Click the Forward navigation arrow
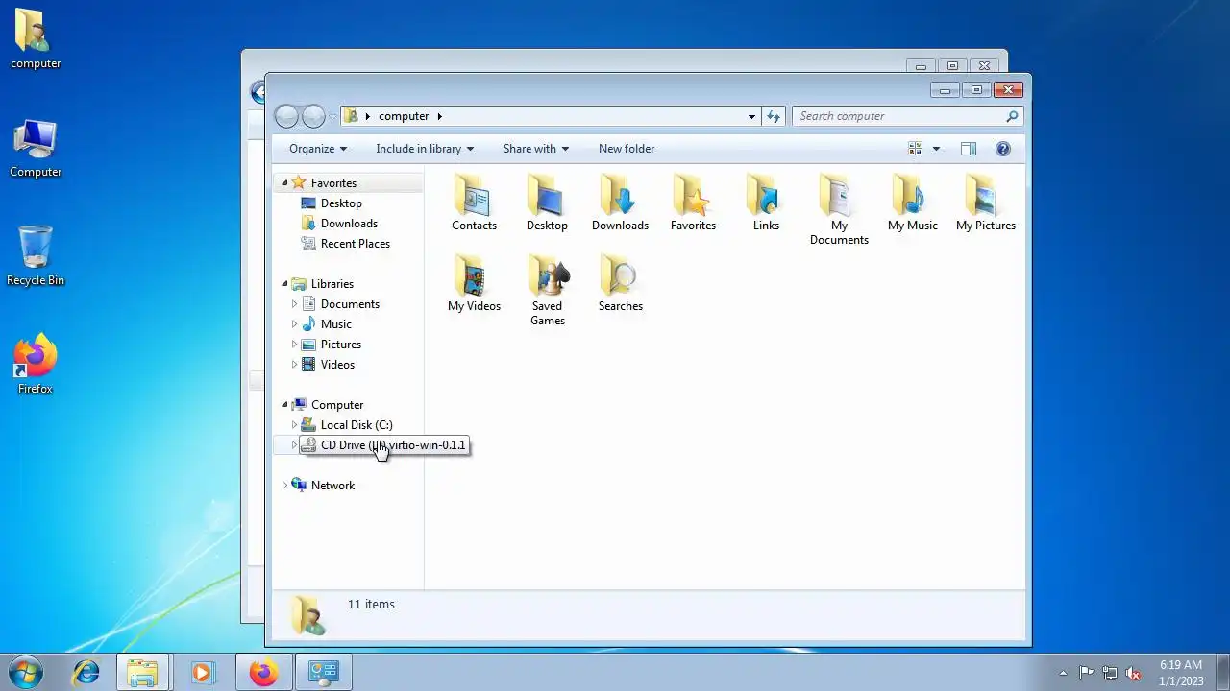This screenshot has width=1230, height=691. 313,116
